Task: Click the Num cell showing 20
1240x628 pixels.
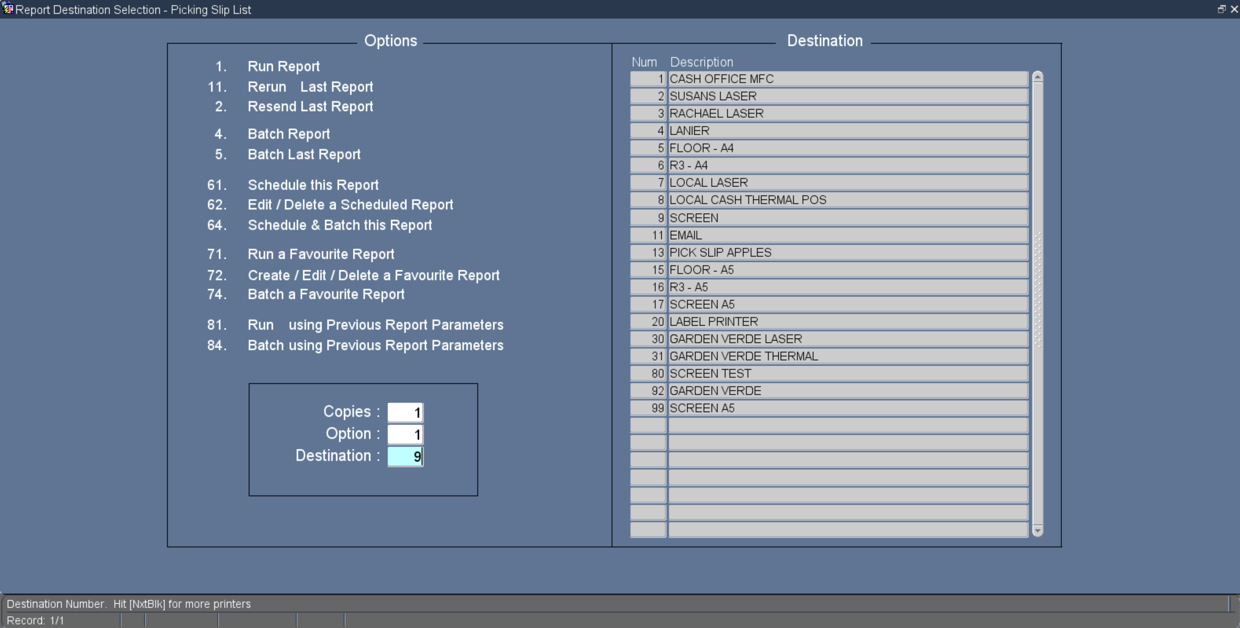Action: pyautogui.click(x=648, y=322)
